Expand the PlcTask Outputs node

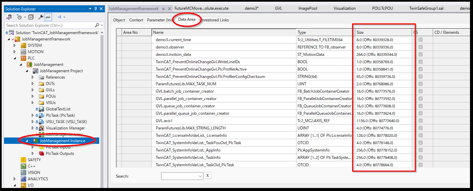32,154
